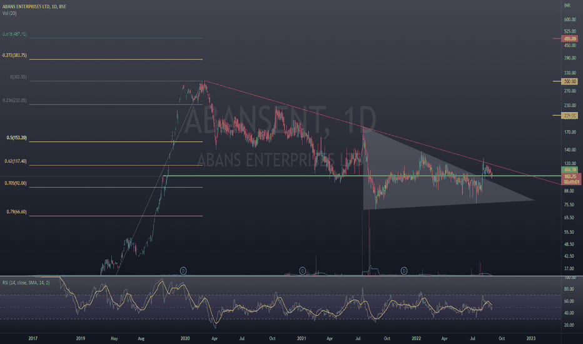The height and width of the screenshot is (344, 583).
Task: Click the 600.00 price axis label
Action: [x=570, y=19]
